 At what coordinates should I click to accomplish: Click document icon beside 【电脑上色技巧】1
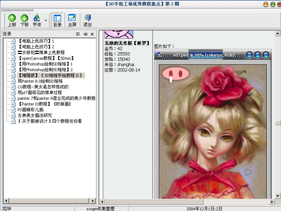[x=13, y=41]
